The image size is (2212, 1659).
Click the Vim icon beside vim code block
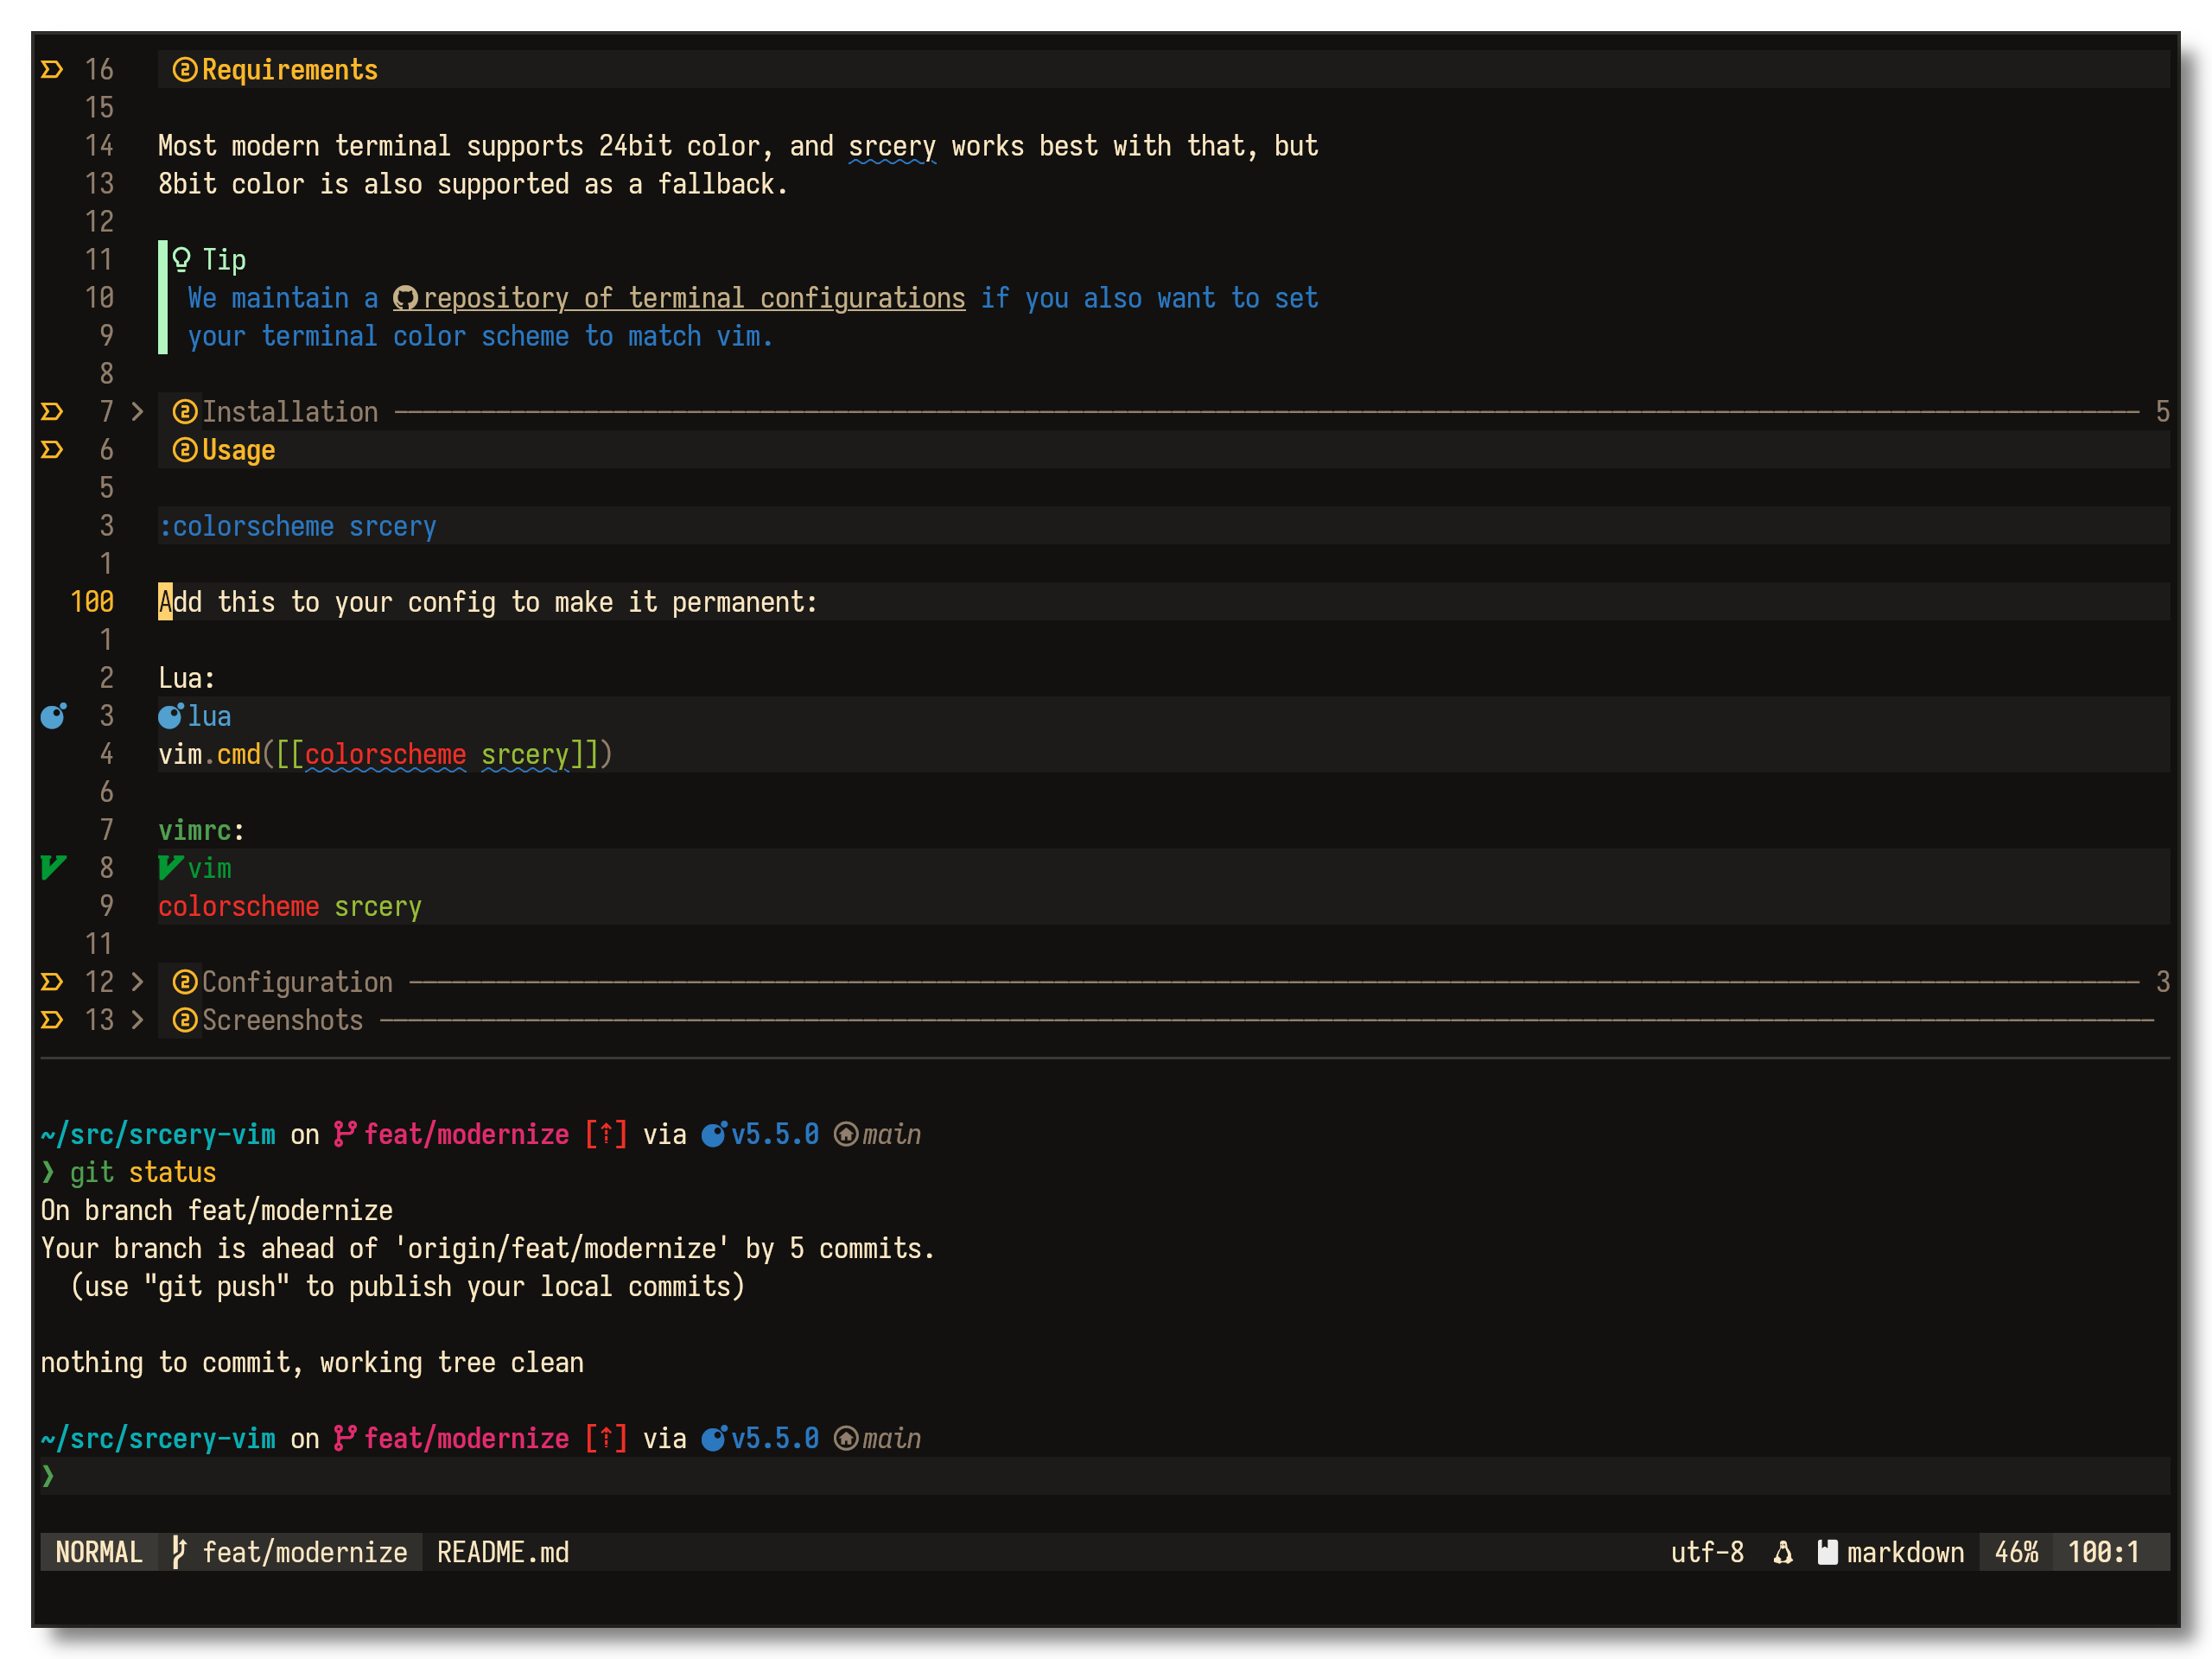point(170,868)
